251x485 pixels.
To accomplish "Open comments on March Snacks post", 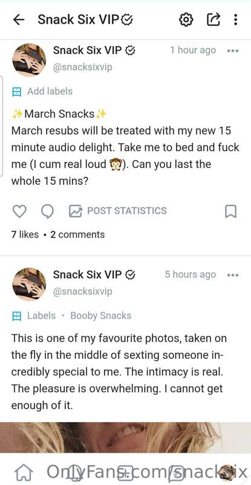I will pyautogui.click(x=47, y=212).
